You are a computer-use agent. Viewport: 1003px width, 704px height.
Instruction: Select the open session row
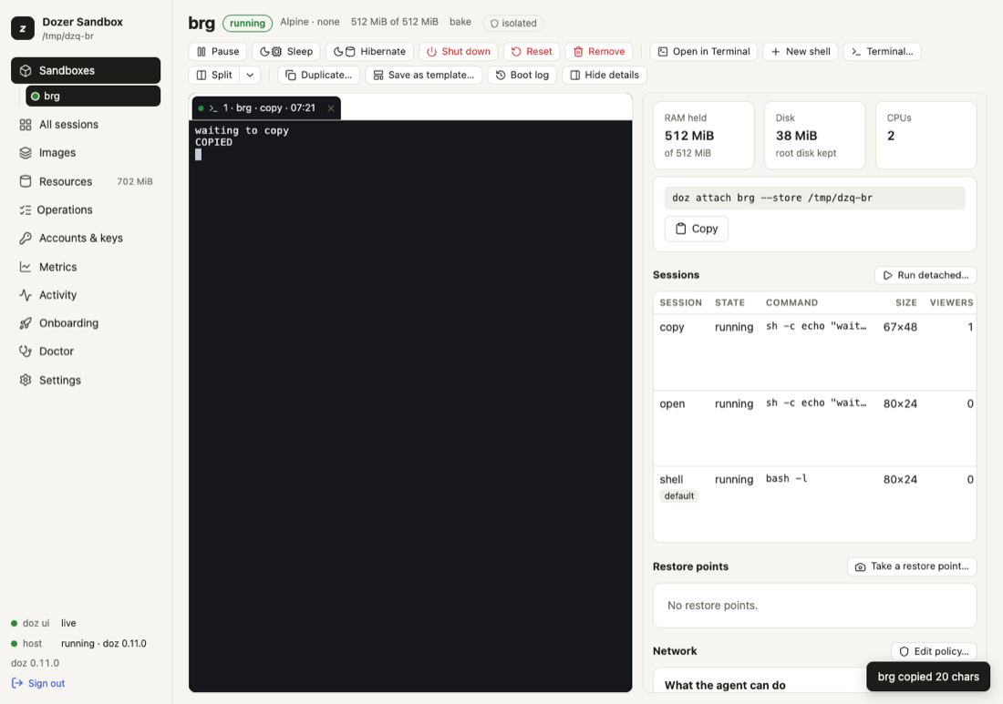click(815, 429)
